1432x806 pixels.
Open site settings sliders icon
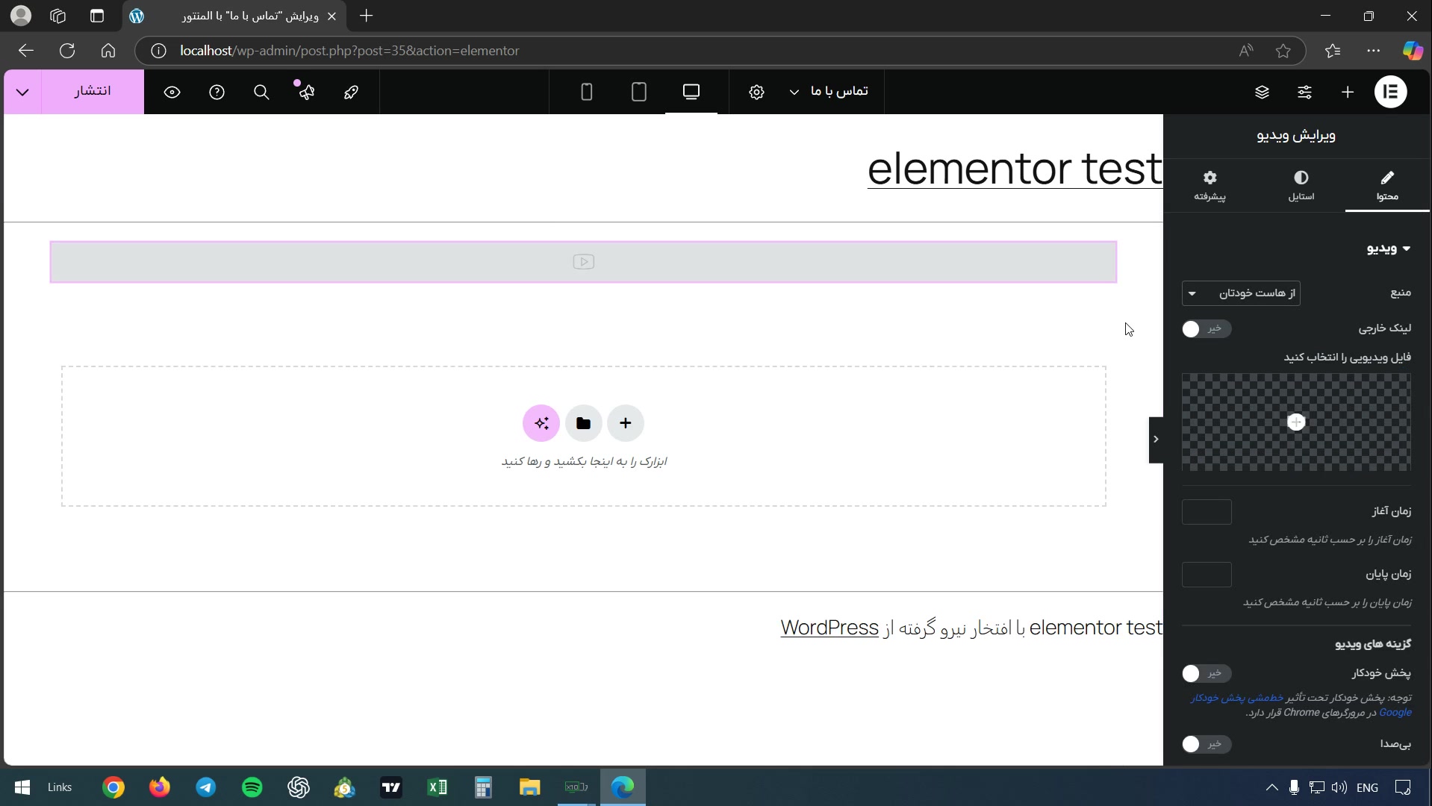pos(1304,92)
